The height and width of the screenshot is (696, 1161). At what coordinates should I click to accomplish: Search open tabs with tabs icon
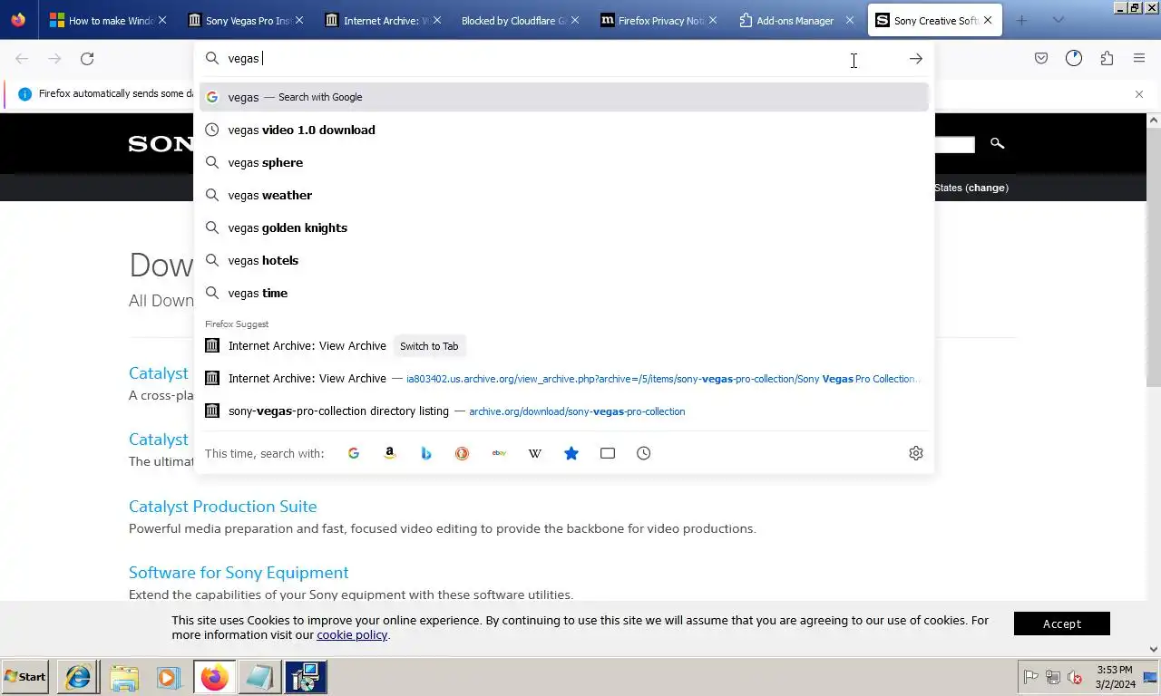(608, 453)
